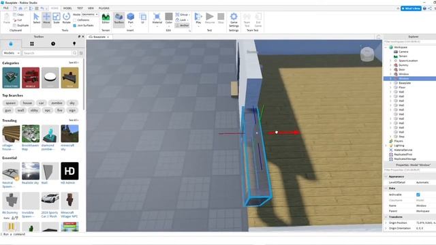The image size is (436, 245).
Task: Click the help icon near What's New
Action: 424,8
